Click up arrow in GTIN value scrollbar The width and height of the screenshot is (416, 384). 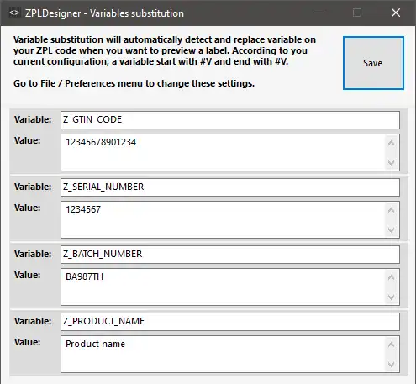[391, 143]
